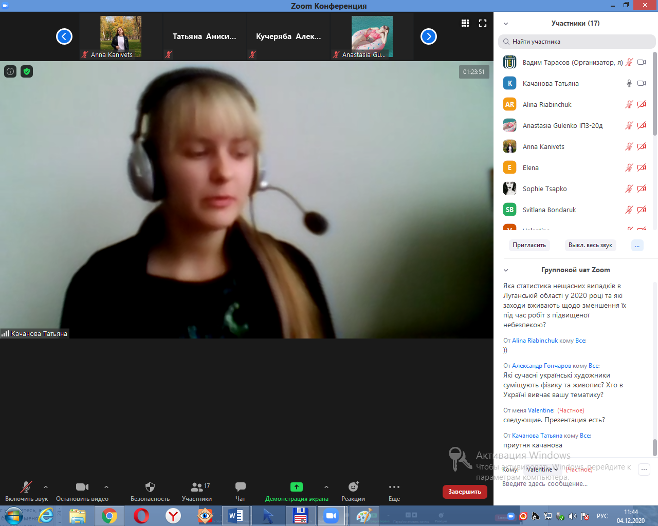Click Valentine recipient name in chat message
The width and height of the screenshot is (658, 526).
[x=541, y=410]
